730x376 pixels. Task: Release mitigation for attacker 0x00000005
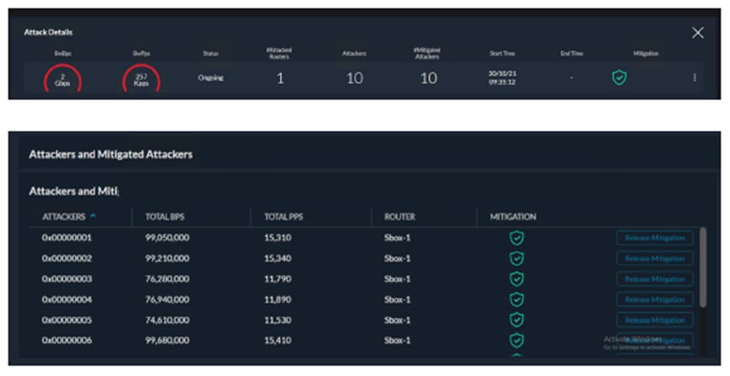(654, 320)
